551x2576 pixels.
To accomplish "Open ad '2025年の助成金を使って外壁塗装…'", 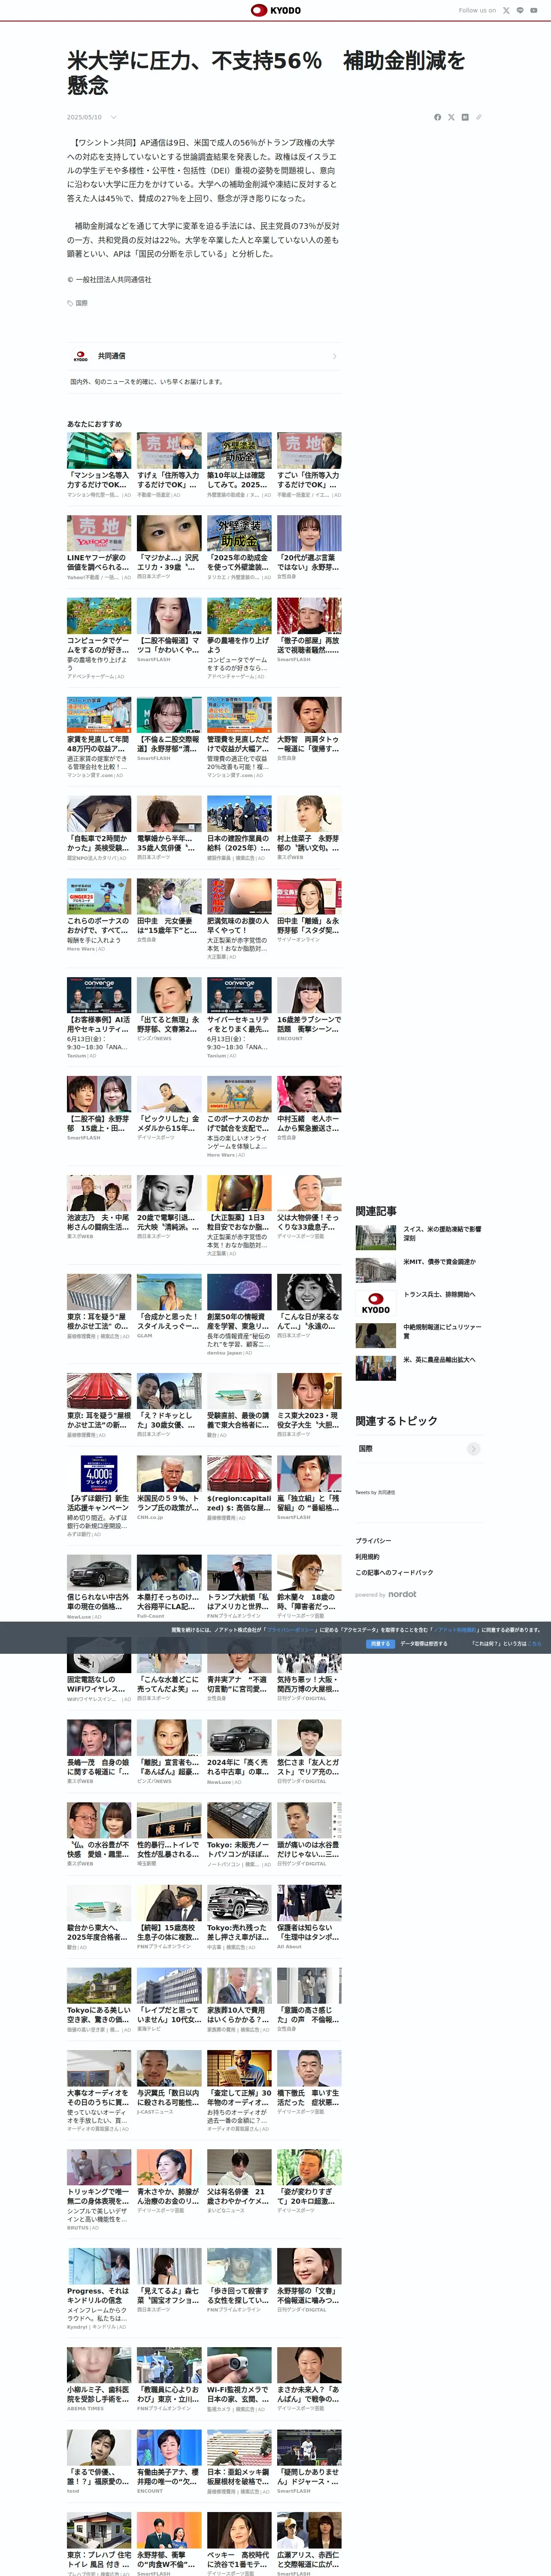I will 239,547.
